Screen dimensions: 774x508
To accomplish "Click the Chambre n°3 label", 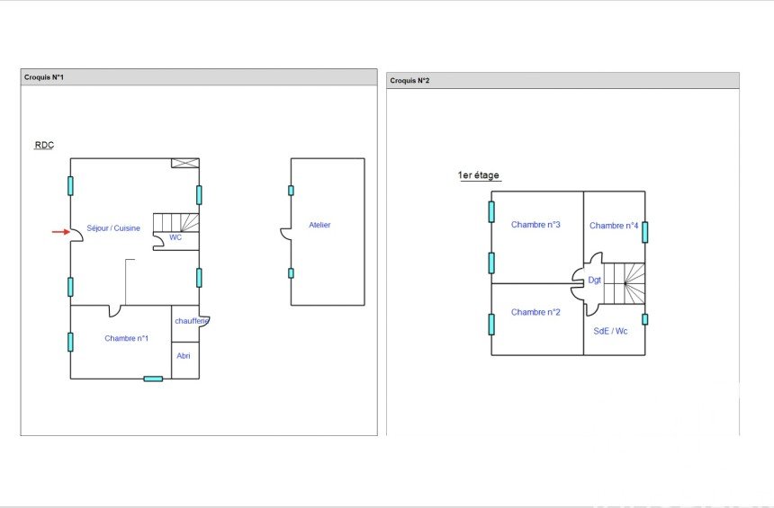I will (x=535, y=225).
